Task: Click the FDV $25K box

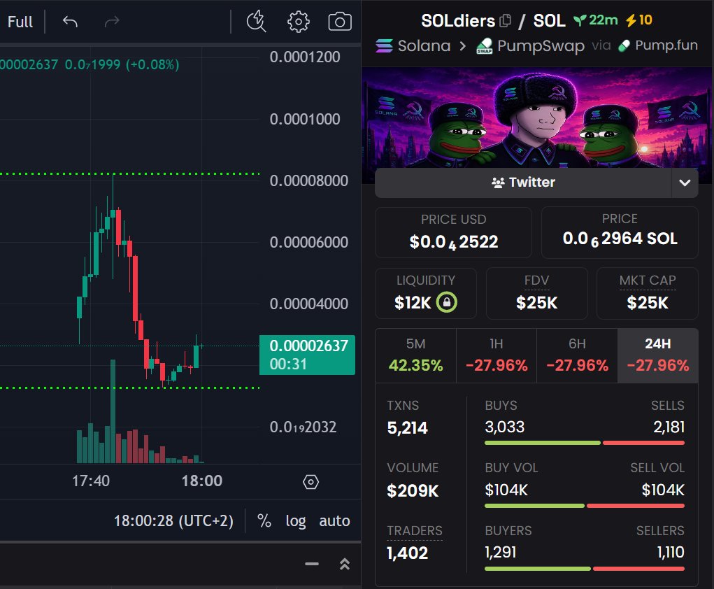Action: pos(537,293)
